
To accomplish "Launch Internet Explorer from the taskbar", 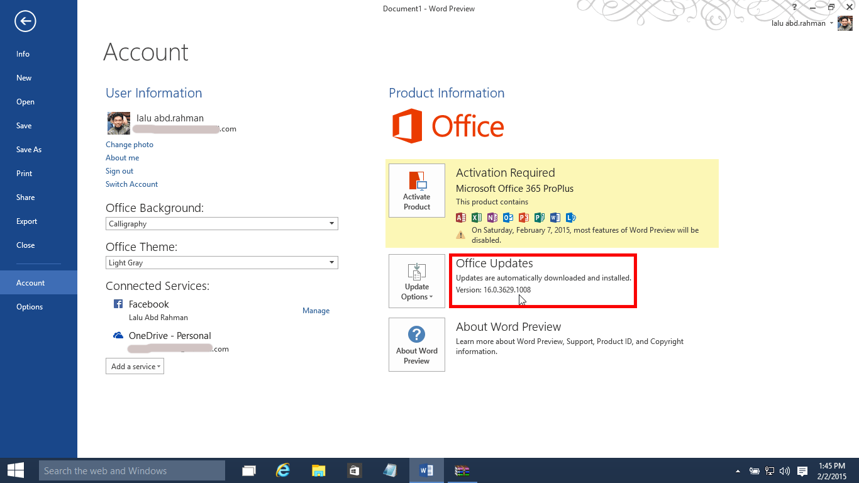I will [284, 470].
